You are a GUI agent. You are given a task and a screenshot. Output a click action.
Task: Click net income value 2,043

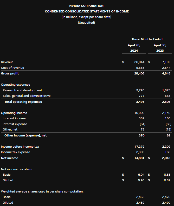(166, 158)
